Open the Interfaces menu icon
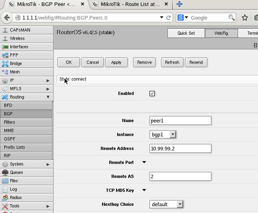Screen dimensions: 258x213 5,47
